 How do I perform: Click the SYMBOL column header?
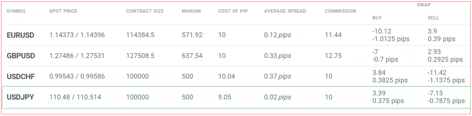click(16, 11)
